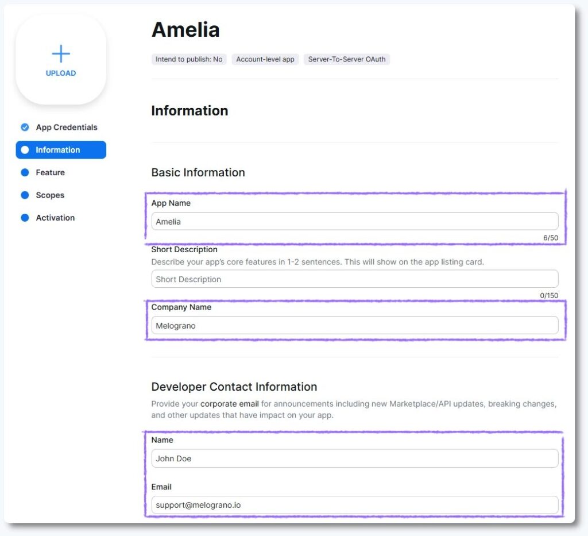Click the developer Name field with John Doe
Screen dimensions: 588x536
click(x=354, y=458)
